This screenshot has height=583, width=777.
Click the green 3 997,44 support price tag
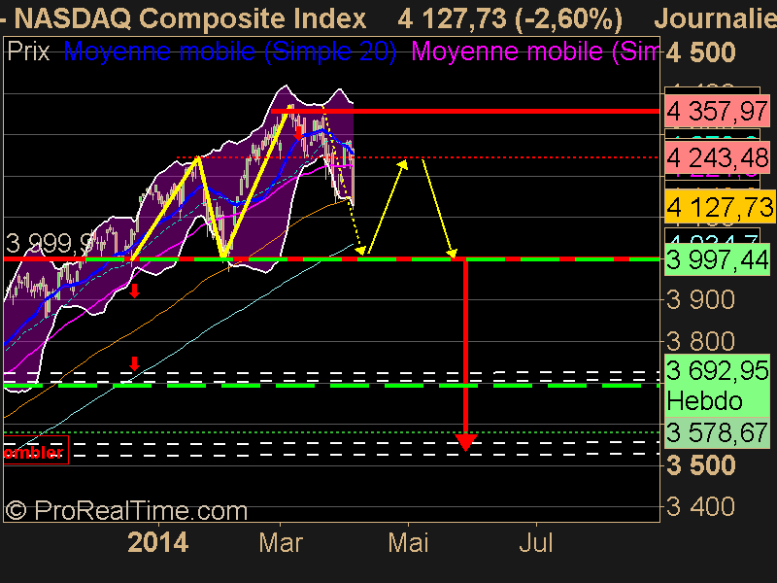tap(717, 259)
